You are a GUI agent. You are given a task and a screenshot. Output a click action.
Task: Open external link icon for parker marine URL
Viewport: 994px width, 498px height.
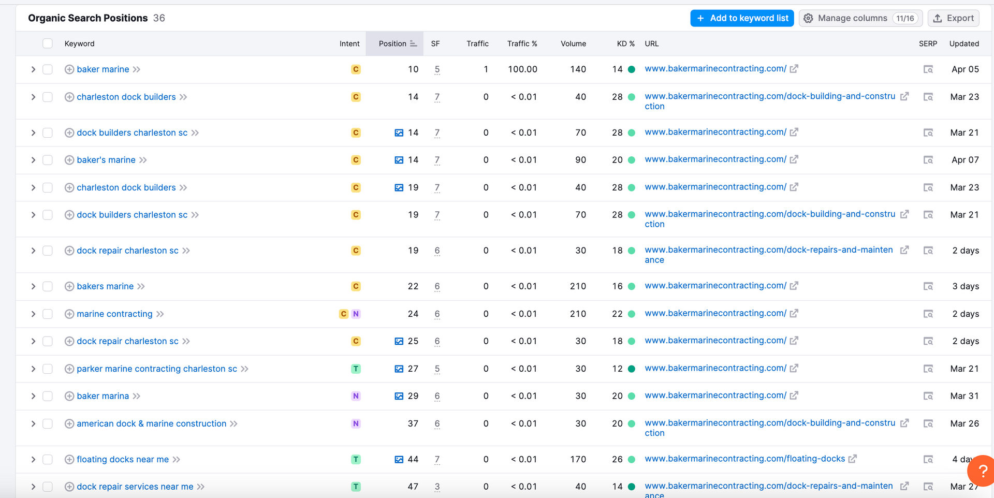click(794, 368)
